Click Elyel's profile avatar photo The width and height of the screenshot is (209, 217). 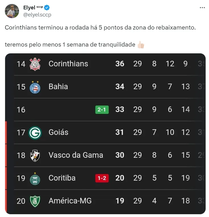pyautogui.click(x=12, y=11)
